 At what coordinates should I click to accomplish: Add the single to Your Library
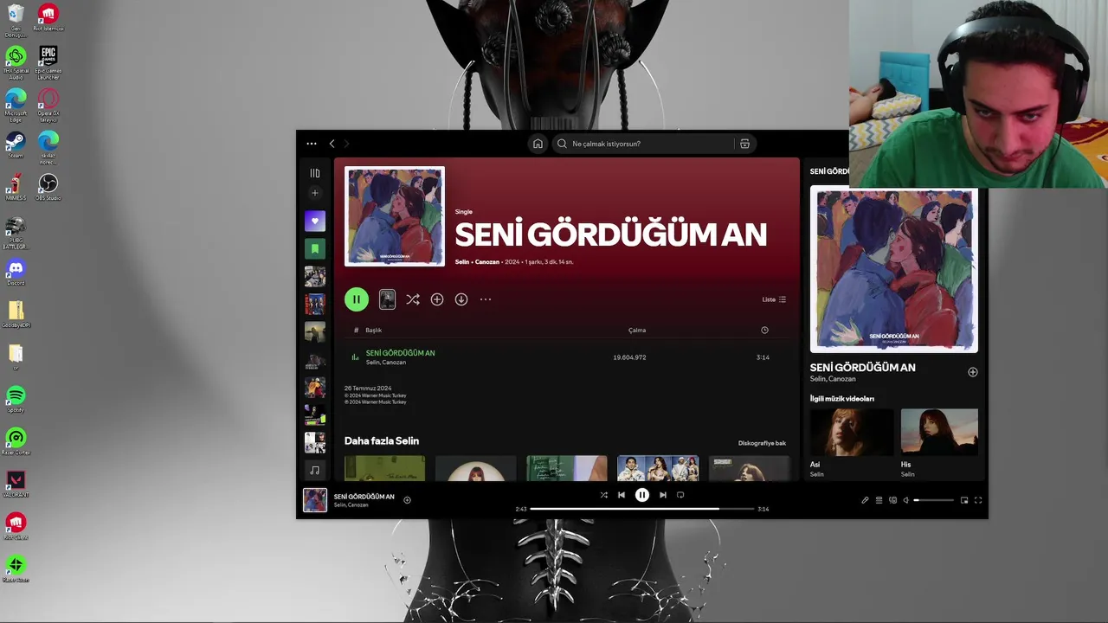click(437, 299)
